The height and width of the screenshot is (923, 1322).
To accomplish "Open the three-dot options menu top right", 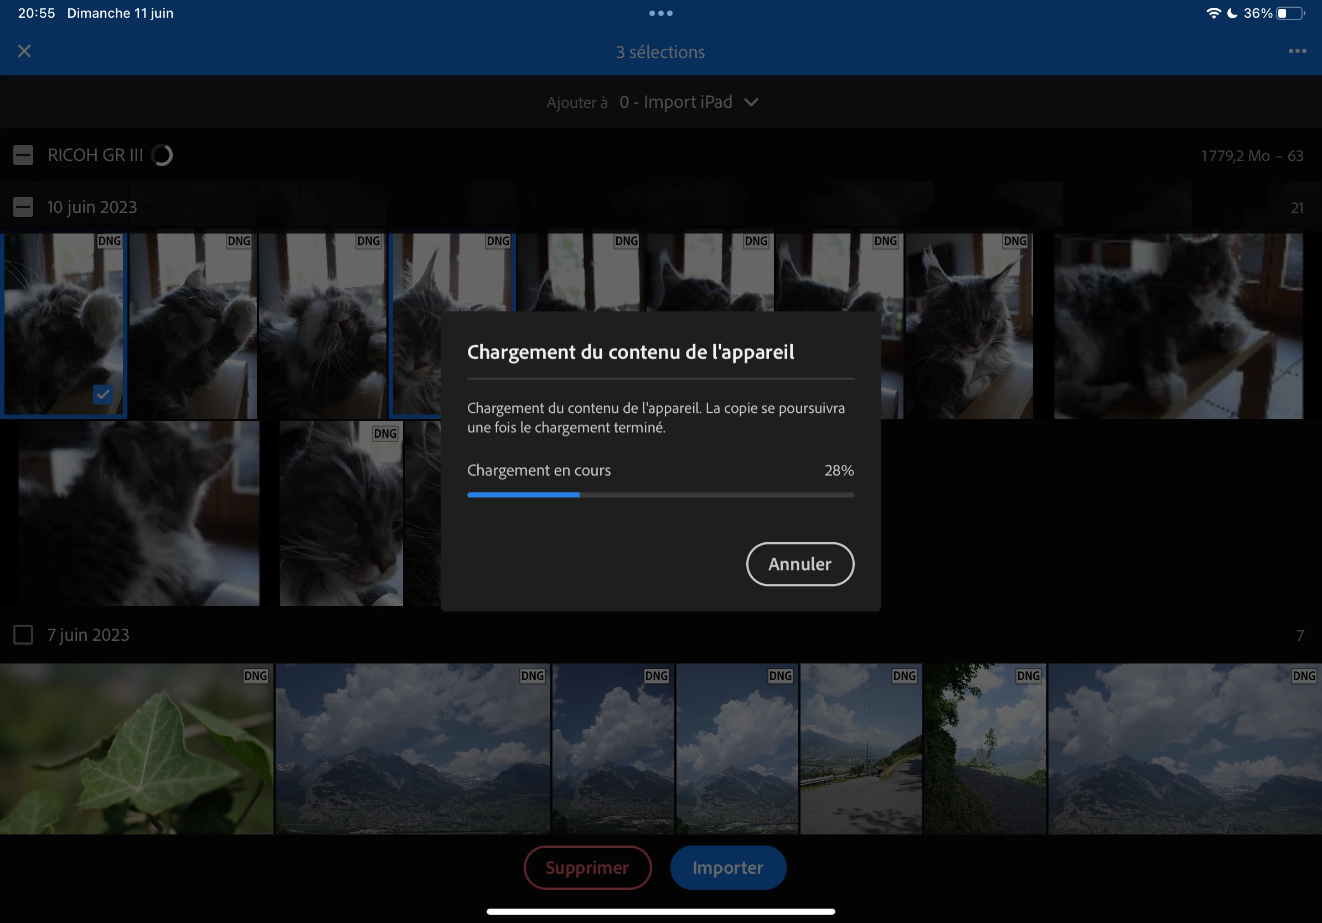I will pyautogui.click(x=1297, y=51).
